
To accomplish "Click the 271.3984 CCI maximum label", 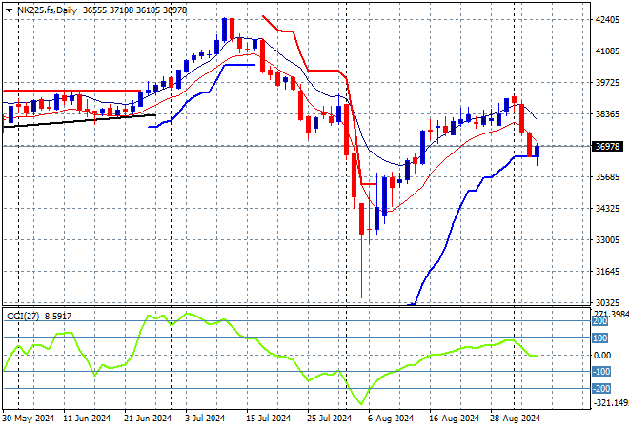I will 611,314.
